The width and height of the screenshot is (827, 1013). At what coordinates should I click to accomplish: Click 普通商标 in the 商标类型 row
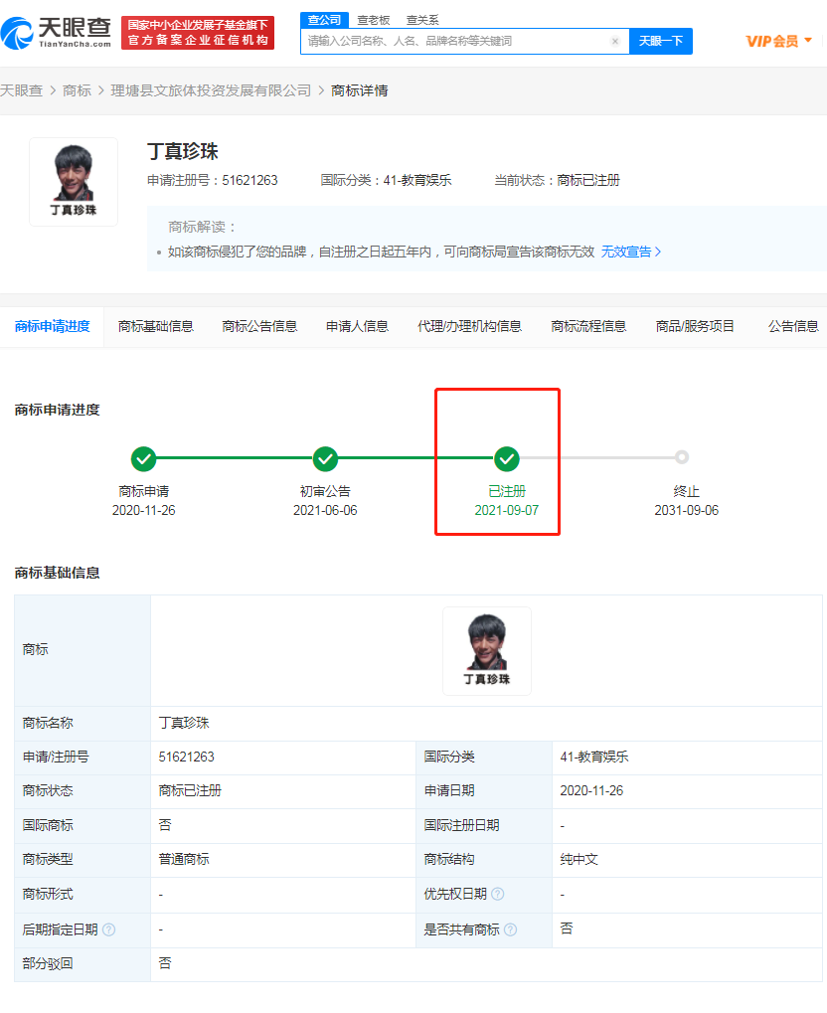click(x=184, y=859)
